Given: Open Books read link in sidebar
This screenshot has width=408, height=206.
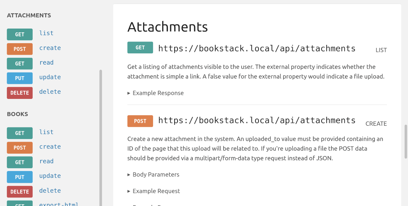Looking at the screenshot, I should (46, 161).
